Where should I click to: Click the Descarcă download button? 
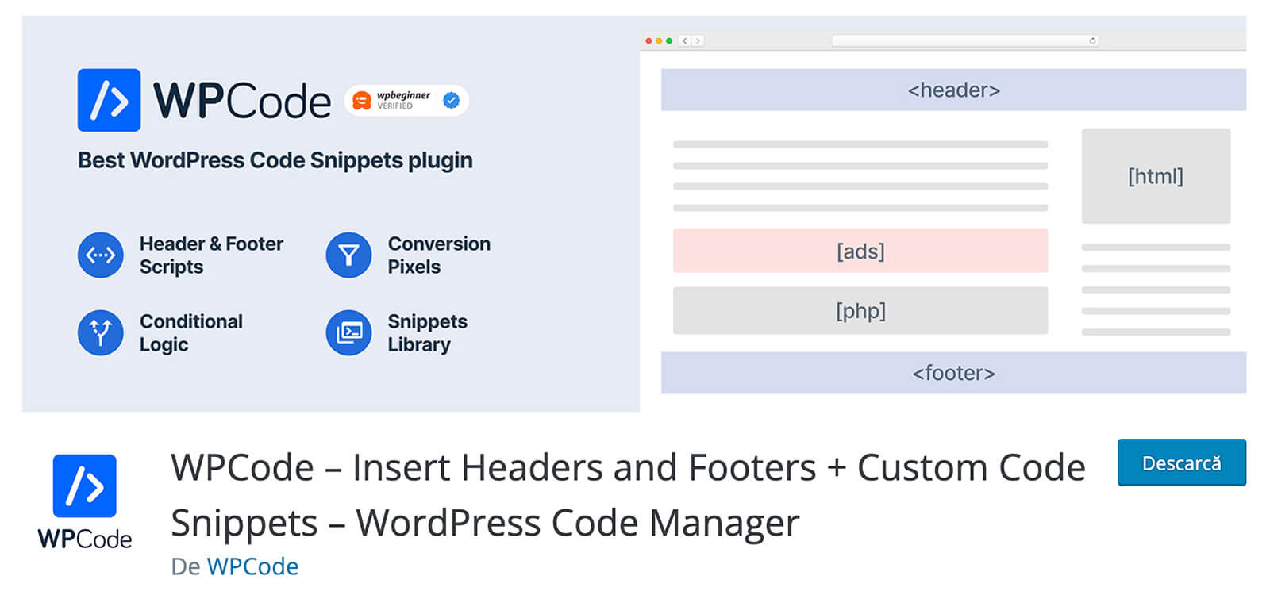(1181, 463)
